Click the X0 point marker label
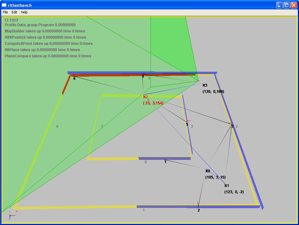 click(x=208, y=171)
